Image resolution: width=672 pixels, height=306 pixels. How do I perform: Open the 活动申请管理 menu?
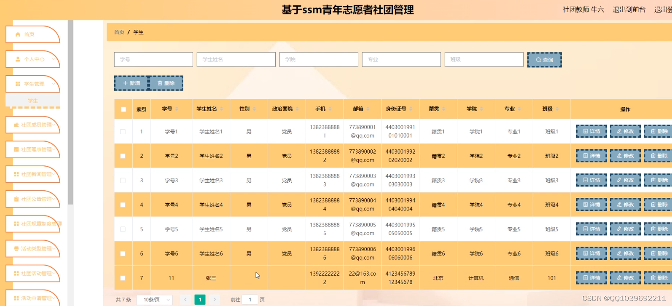(32, 298)
